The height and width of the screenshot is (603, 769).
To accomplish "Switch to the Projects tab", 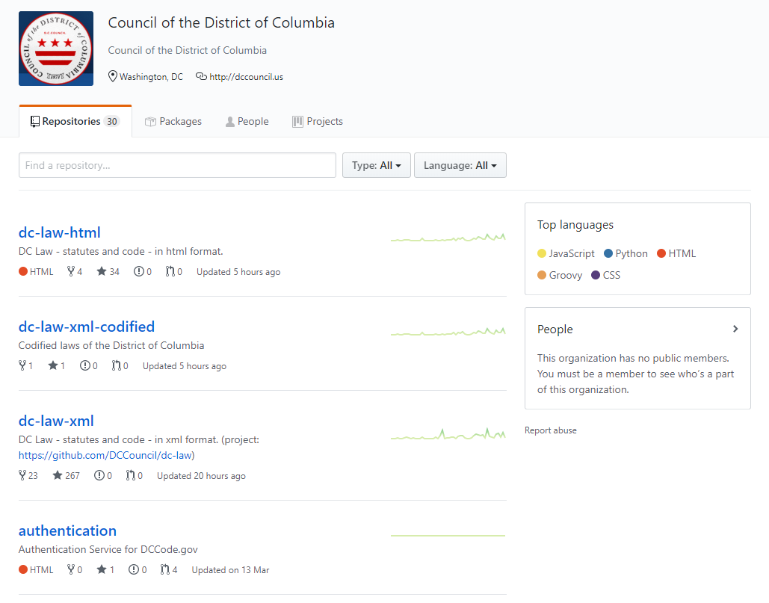I will [318, 122].
